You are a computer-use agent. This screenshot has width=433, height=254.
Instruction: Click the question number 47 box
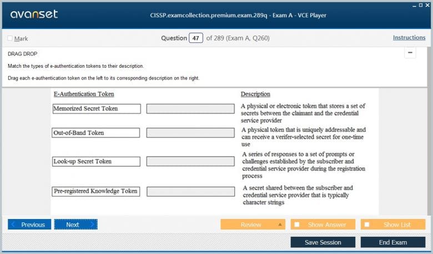195,38
